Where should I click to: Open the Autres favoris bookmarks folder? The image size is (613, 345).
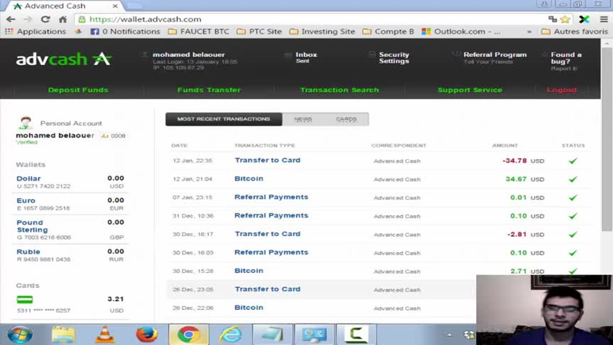click(574, 32)
